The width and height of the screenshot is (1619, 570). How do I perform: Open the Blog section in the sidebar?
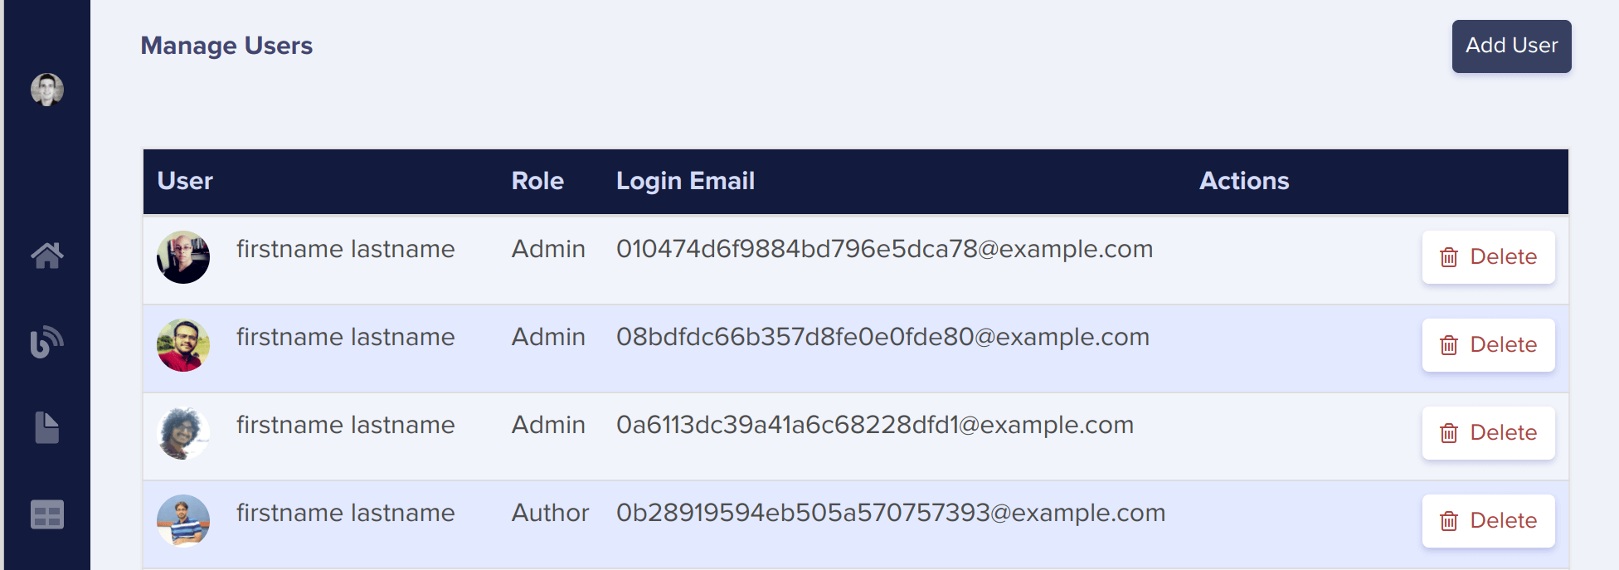pyautogui.click(x=47, y=343)
